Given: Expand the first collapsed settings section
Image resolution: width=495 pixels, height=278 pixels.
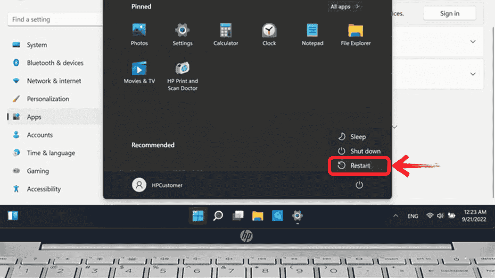Looking at the screenshot, I should [473, 41].
